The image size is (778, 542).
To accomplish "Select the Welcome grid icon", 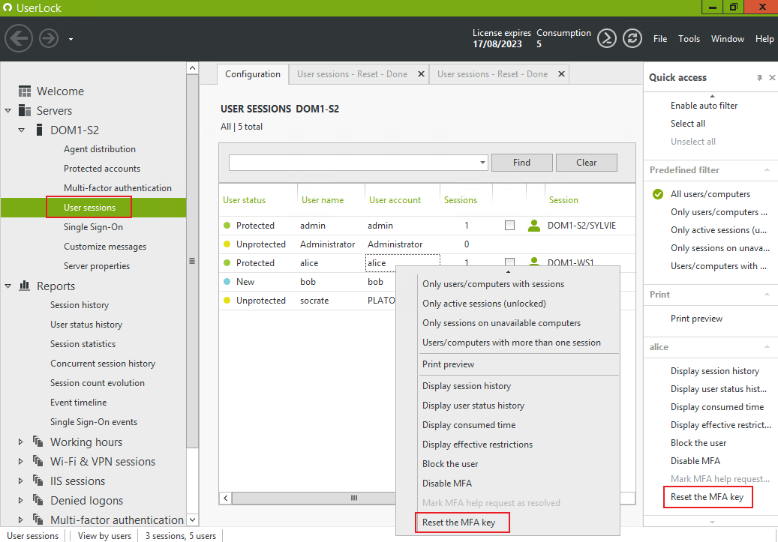I will [x=25, y=91].
